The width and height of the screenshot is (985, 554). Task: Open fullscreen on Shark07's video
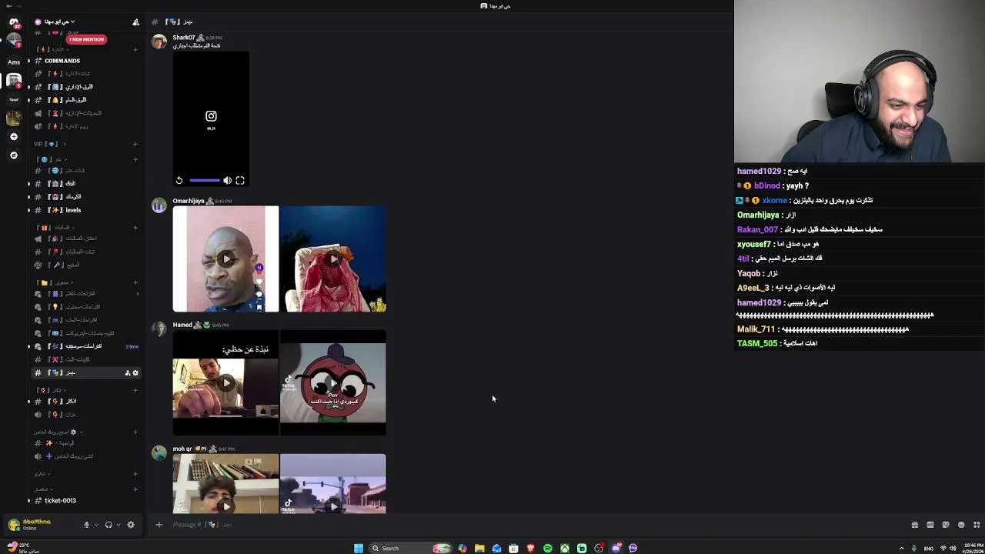point(240,181)
